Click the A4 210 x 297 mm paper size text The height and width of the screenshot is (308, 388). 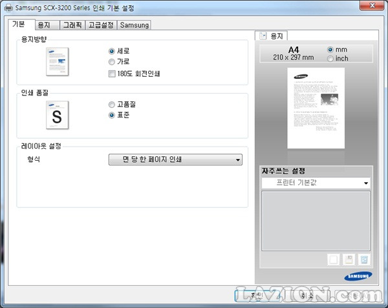[294, 54]
